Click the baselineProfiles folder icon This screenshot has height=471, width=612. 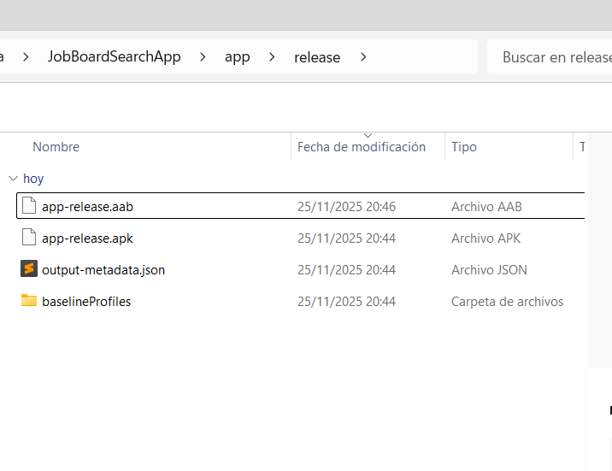point(29,301)
